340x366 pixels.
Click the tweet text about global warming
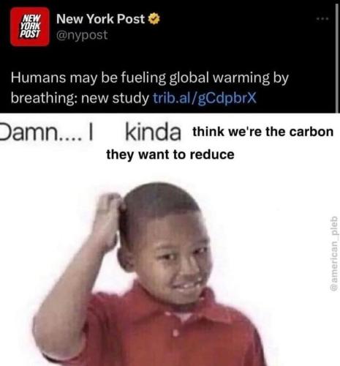pyautogui.click(x=149, y=88)
